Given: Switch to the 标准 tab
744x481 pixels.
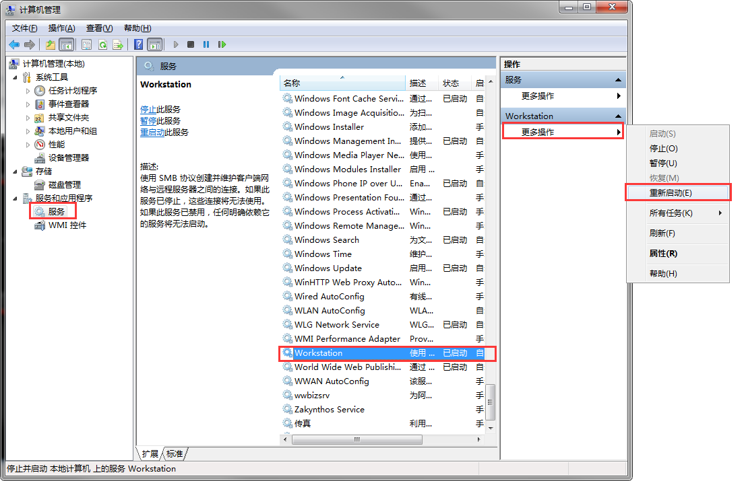Looking at the screenshot, I should pyautogui.click(x=175, y=453).
